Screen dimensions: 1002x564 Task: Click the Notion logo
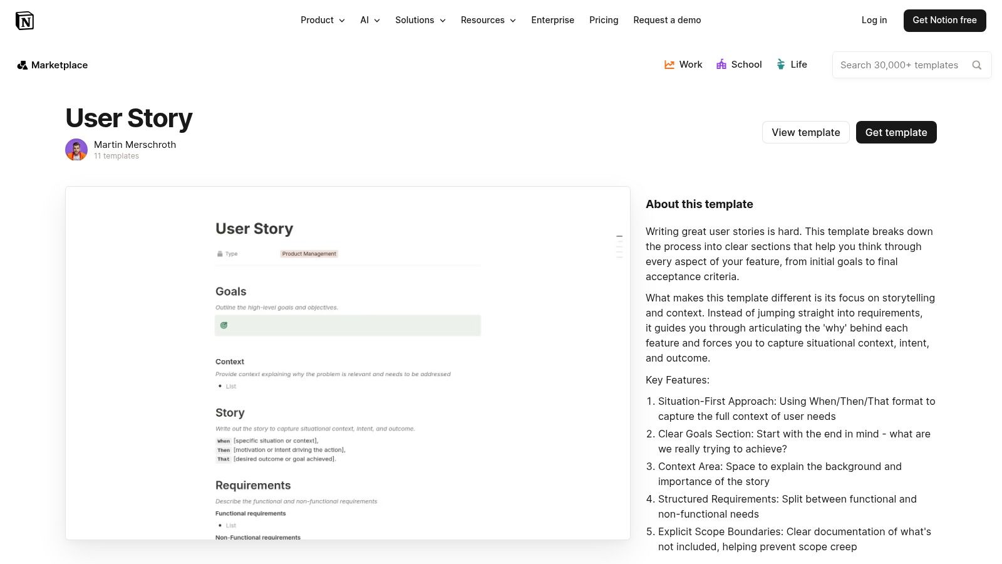pos(25,20)
